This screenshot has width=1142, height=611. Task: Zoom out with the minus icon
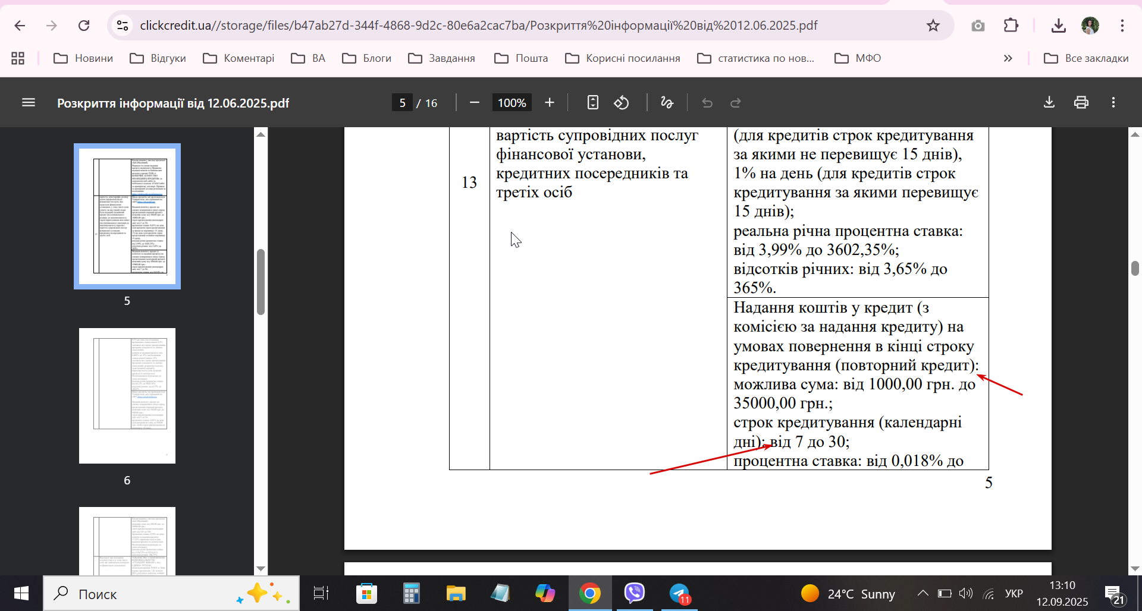474,103
